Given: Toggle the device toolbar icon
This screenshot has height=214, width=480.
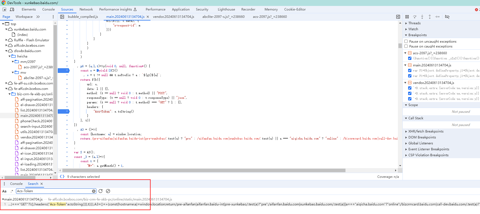Looking at the screenshot, I should (12, 9).
